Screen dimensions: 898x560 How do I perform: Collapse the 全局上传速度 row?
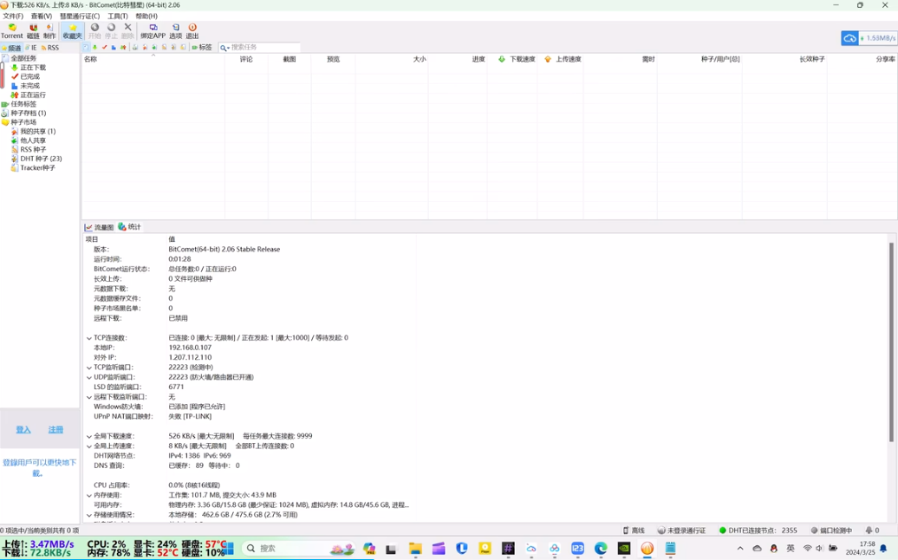(x=89, y=446)
